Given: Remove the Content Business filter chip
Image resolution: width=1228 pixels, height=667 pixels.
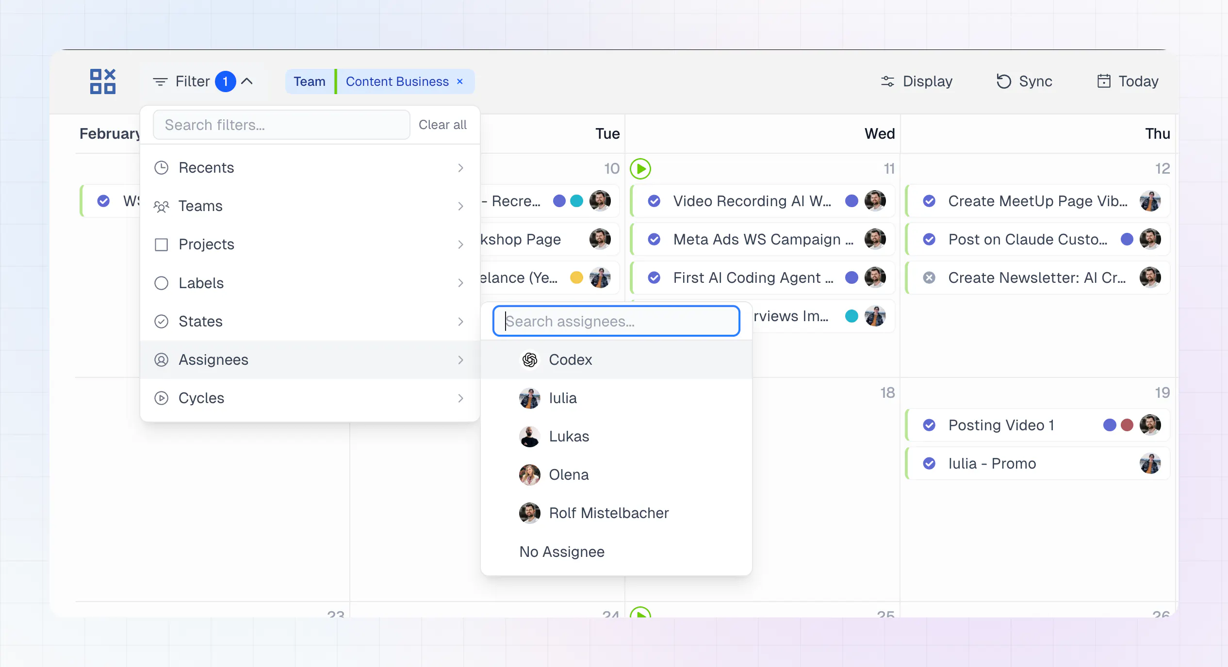Looking at the screenshot, I should pyautogui.click(x=460, y=81).
